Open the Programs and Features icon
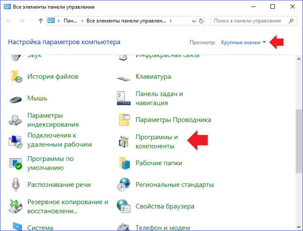 (x=123, y=142)
